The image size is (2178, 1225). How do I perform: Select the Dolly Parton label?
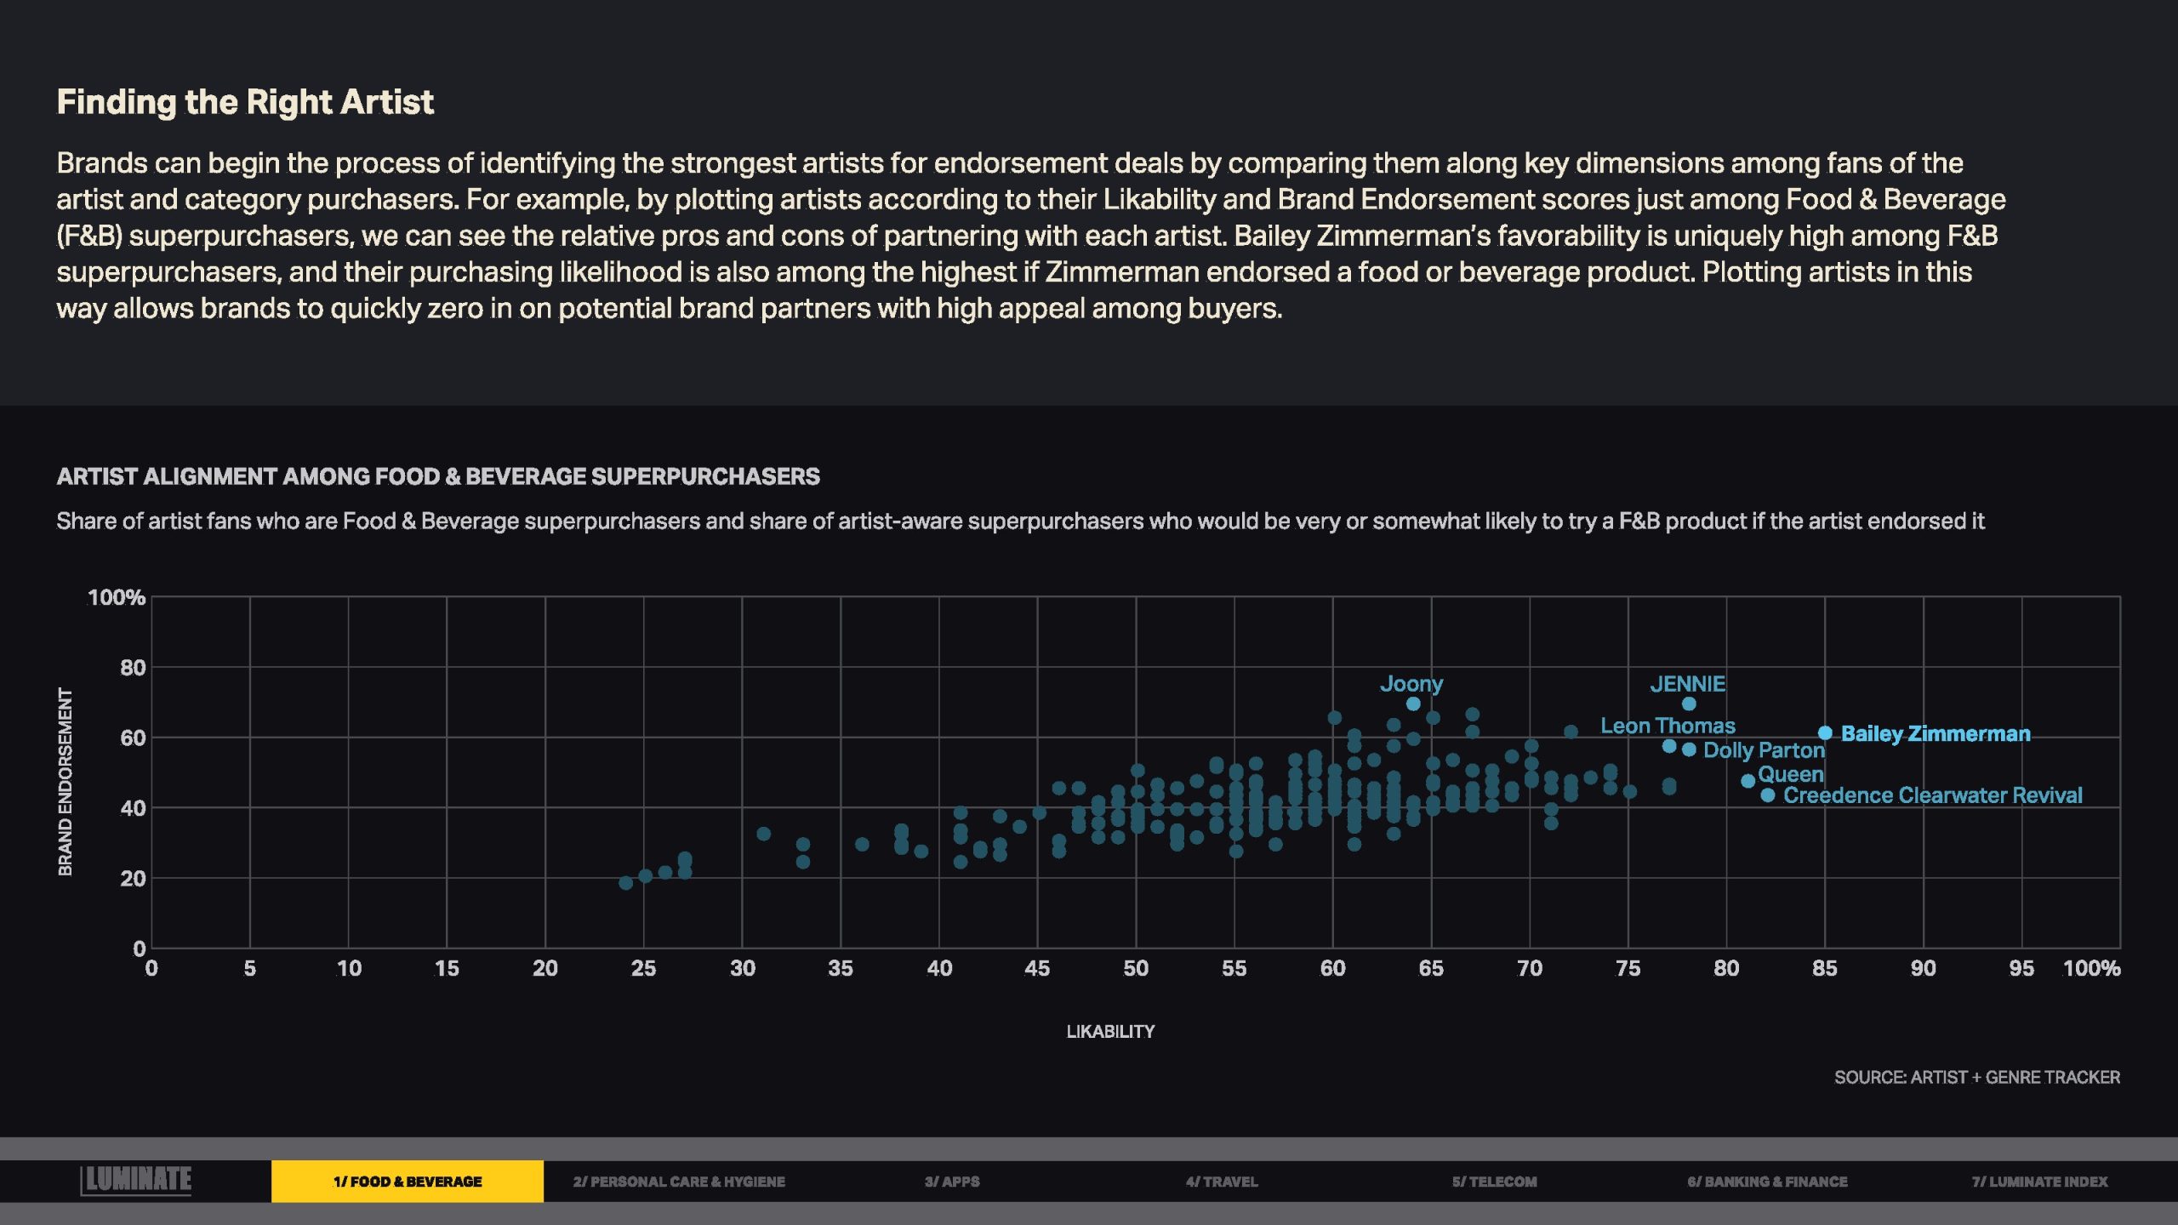[1764, 750]
